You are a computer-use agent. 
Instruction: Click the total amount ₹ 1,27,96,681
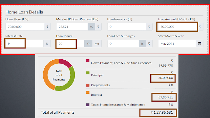pyautogui.click(x=162, y=112)
